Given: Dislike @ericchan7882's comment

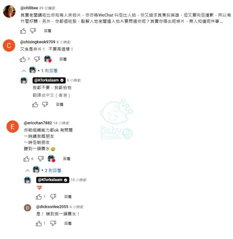Looking at the screenshot, I should click(41, 159).
